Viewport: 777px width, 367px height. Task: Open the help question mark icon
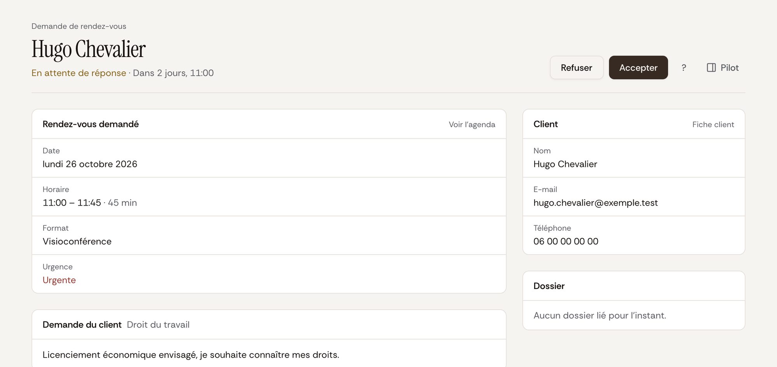(x=684, y=68)
